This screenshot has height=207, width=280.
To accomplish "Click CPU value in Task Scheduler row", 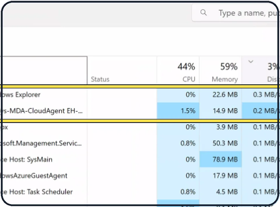I will click(178, 192).
